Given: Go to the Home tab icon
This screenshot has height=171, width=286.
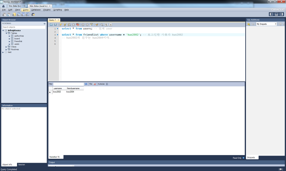Looking at the screenshot, I should coord(3,6).
